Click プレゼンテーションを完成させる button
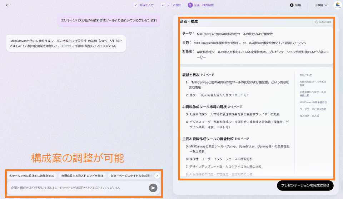The image size is (343, 199). pos(305,185)
